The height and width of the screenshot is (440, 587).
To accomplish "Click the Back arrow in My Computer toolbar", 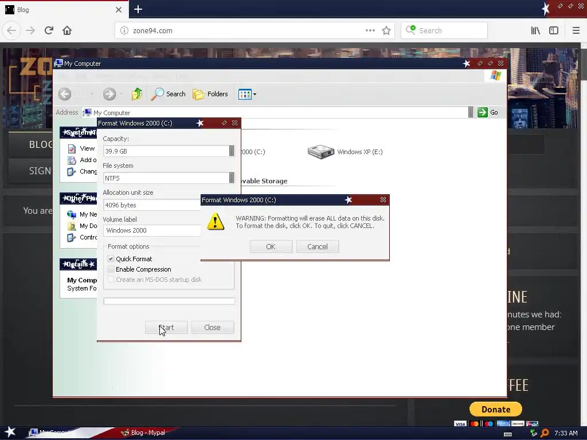I will click(x=65, y=94).
